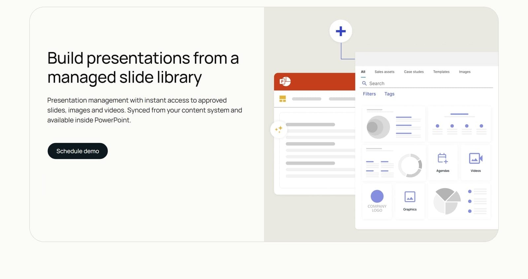This screenshot has height=279, width=528.
Task: Select the Company Logo circle tile
Action: coord(377,201)
